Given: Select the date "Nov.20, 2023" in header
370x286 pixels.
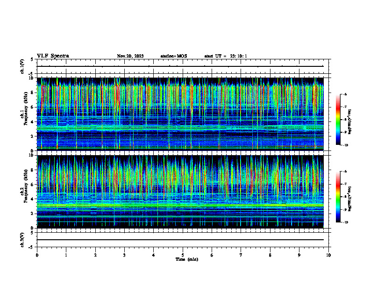Looking at the screenshot, I should tap(130, 56).
